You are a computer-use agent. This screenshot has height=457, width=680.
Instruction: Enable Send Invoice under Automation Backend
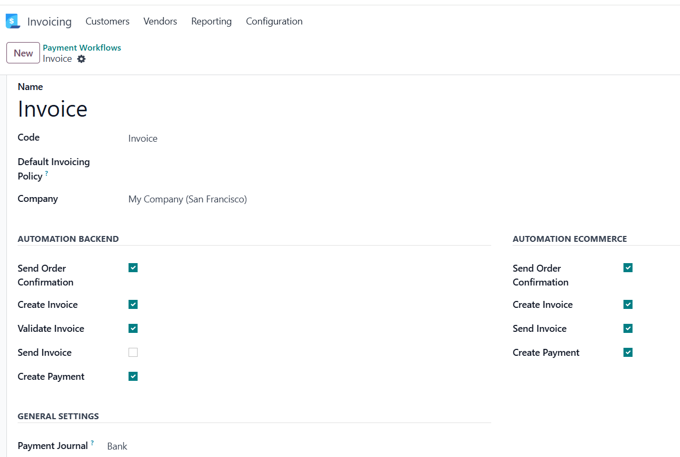point(133,352)
